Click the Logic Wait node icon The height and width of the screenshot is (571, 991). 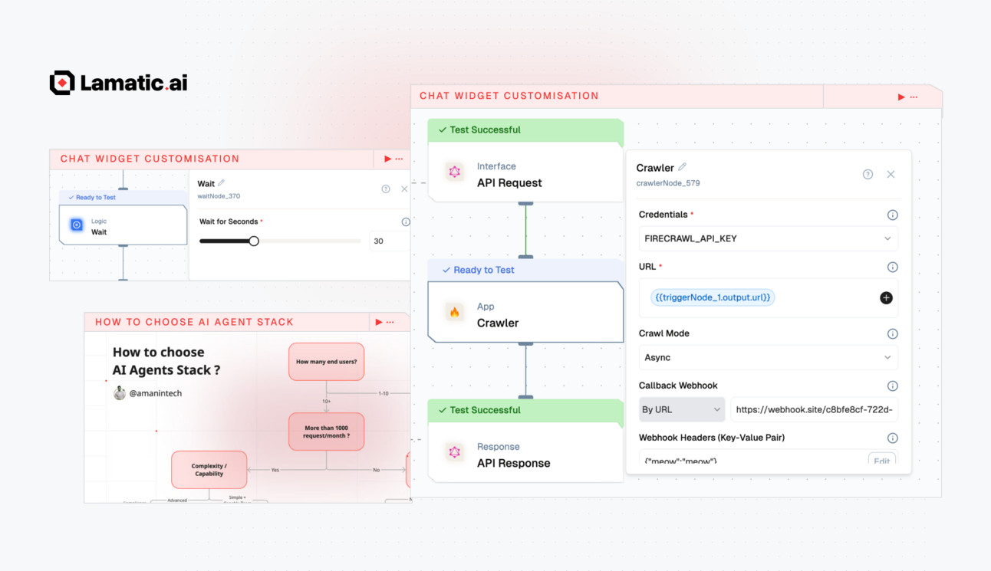click(77, 224)
